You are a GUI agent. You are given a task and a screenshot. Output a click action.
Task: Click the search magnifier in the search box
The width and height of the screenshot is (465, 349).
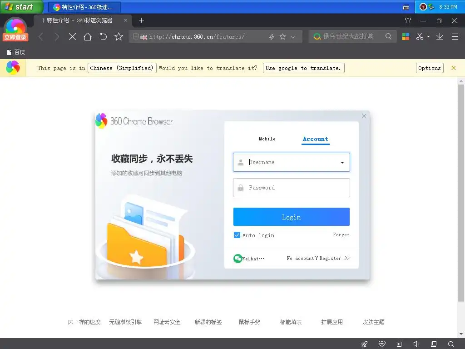(x=388, y=36)
